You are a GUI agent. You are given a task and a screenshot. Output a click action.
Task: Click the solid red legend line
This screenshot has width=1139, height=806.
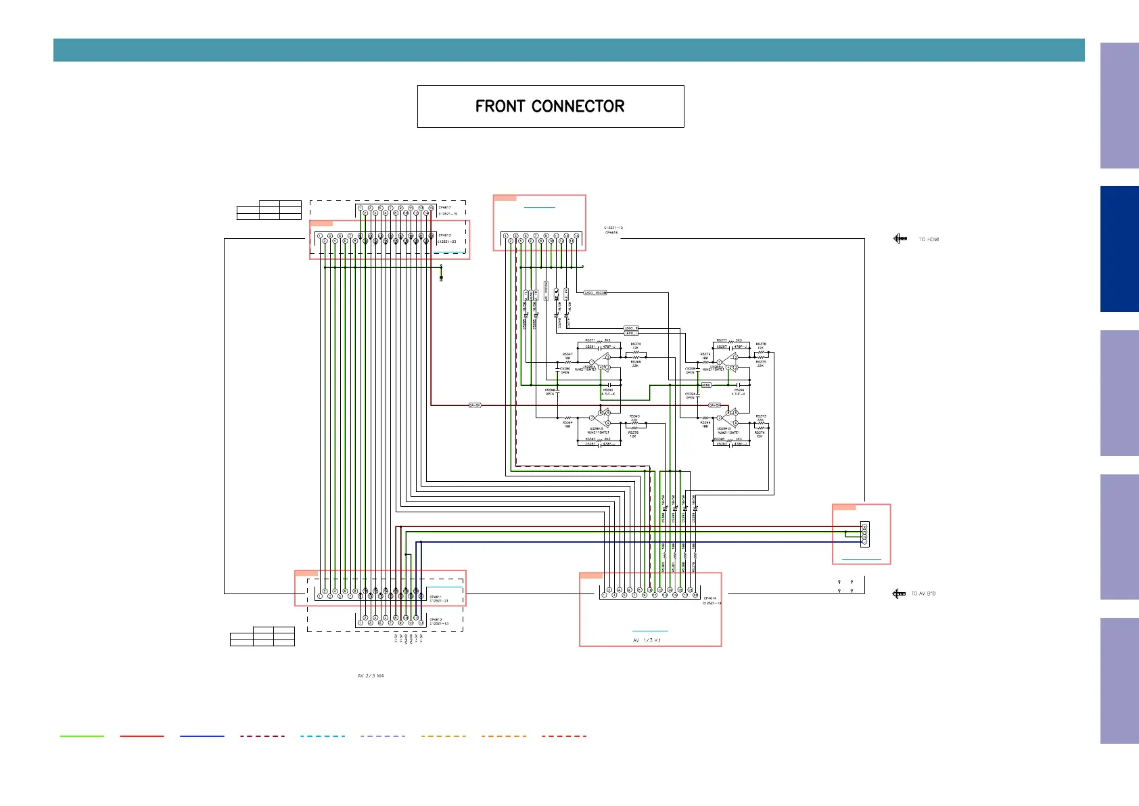[x=142, y=736]
